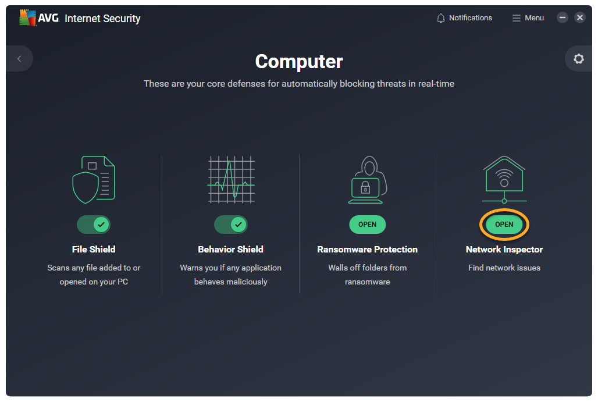Click the AVG logo icon
The image size is (598, 402).
coord(28,18)
